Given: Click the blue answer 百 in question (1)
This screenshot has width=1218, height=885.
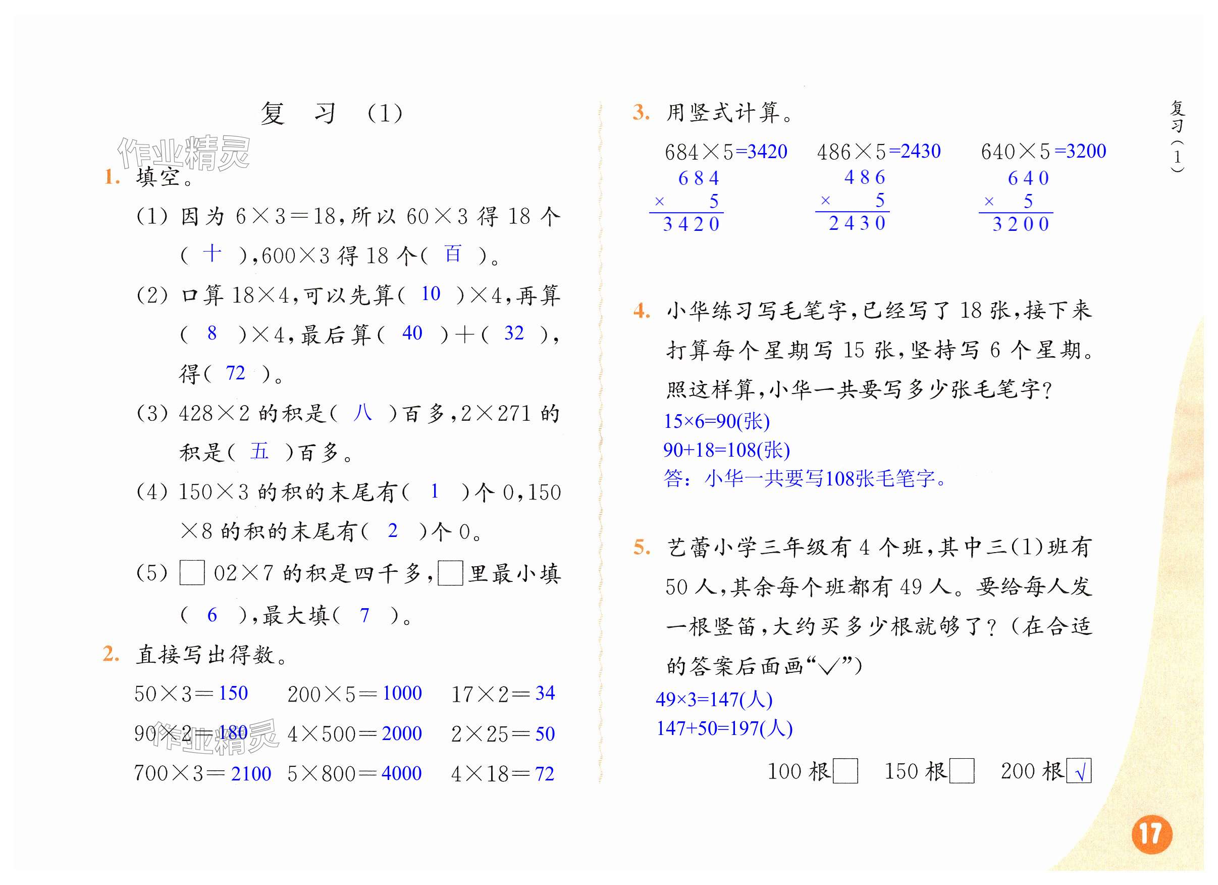Looking at the screenshot, I should pyautogui.click(x=452, y=254).
